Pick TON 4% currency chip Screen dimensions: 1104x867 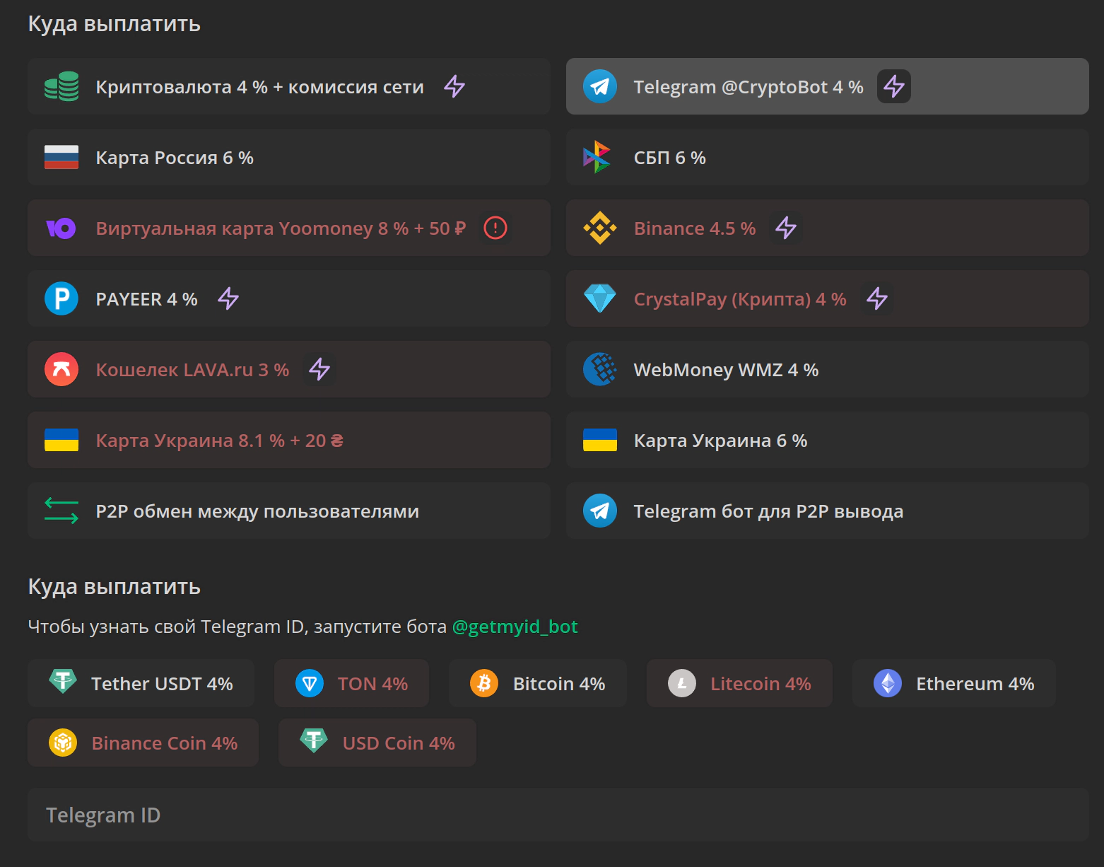tap(351, 683)
